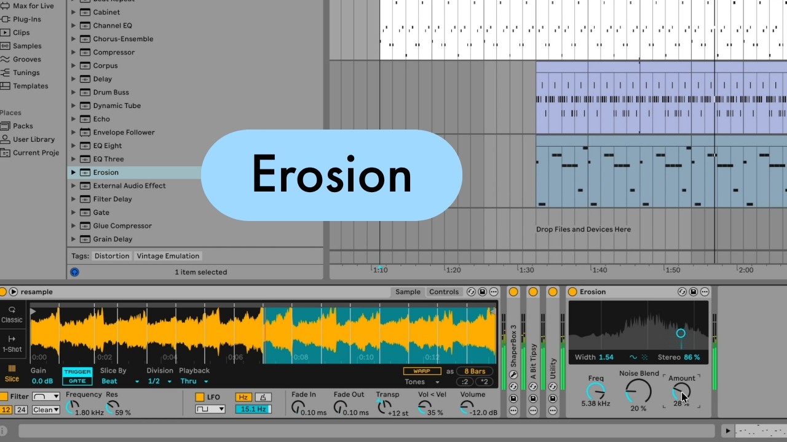Click the Simpler Volume knob

[x=467, y=406]
